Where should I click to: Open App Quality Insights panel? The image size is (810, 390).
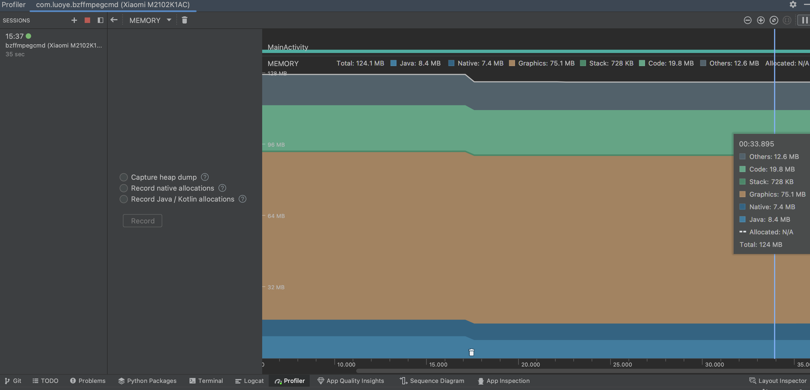point(351,381)
